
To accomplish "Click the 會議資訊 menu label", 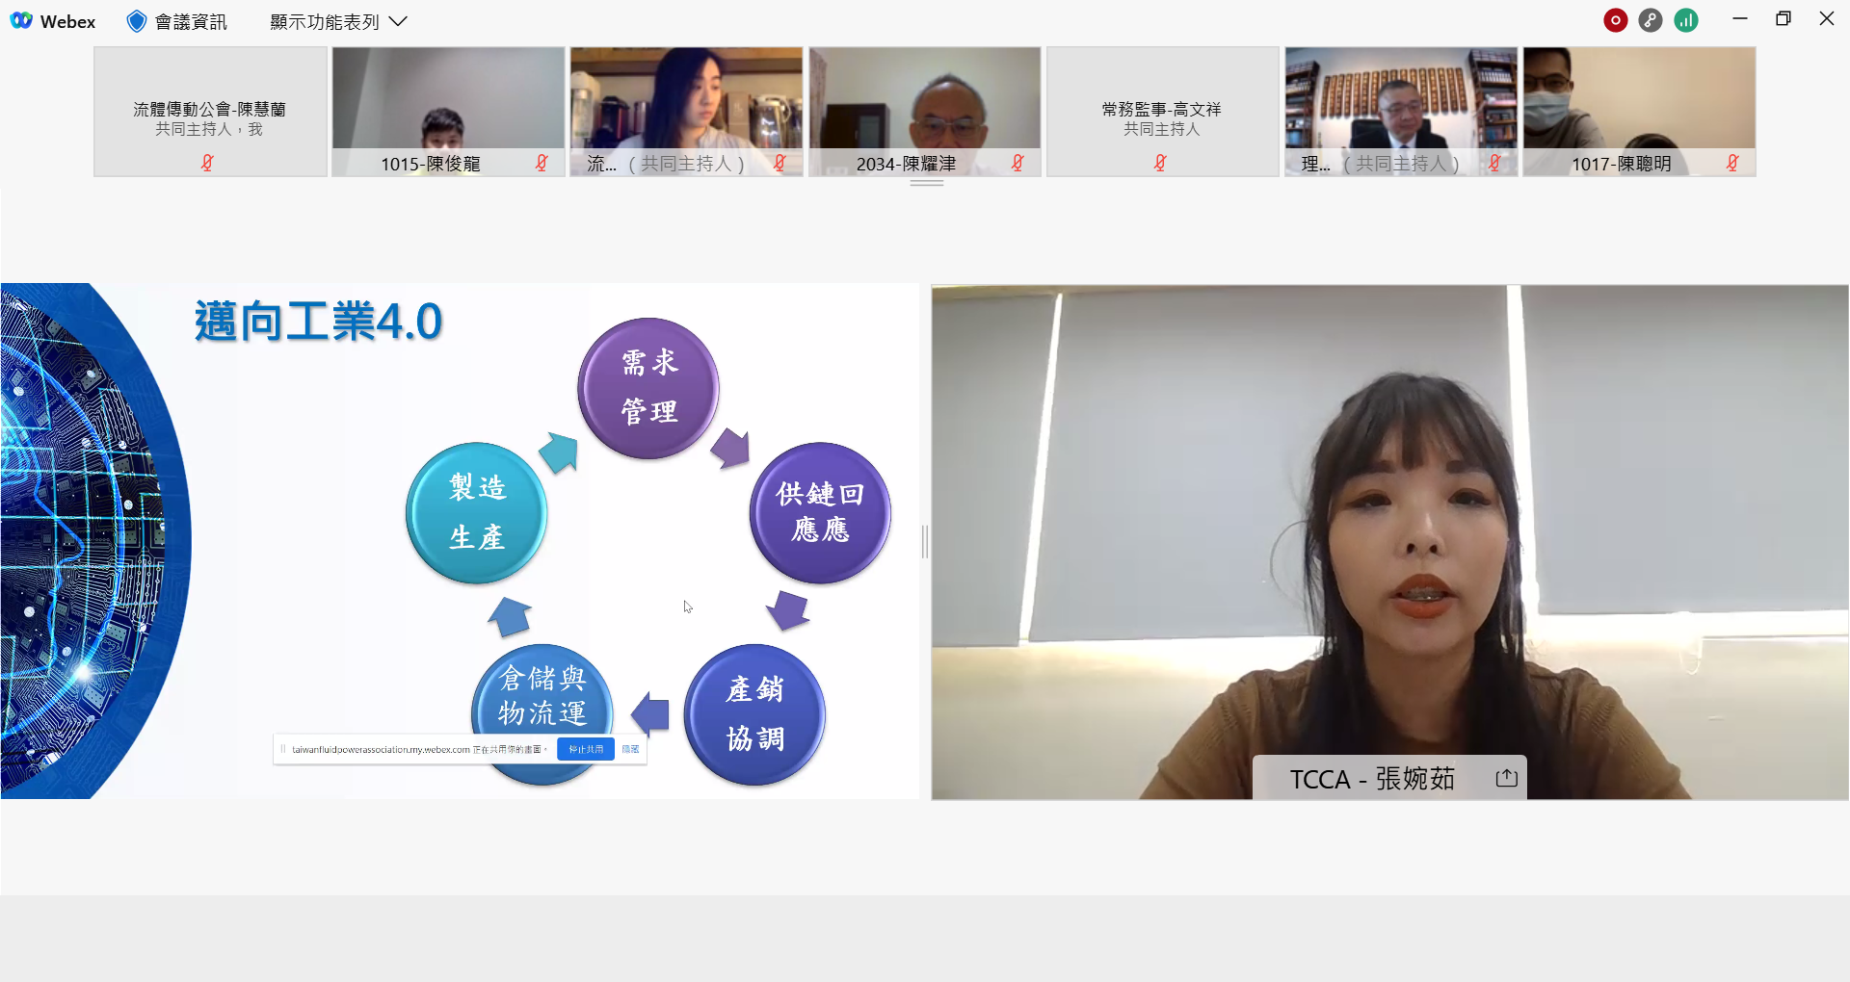I will tap(191, 21).
